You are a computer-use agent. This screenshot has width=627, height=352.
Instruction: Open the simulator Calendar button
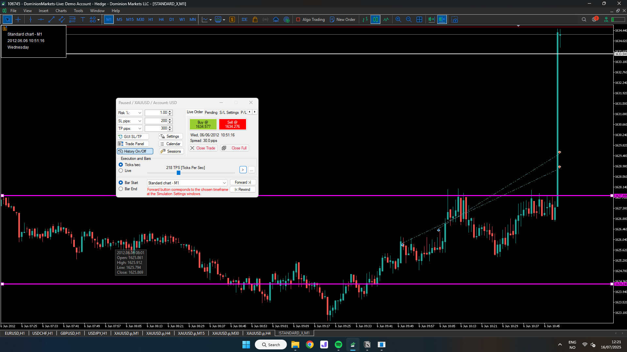coord(170,144)
